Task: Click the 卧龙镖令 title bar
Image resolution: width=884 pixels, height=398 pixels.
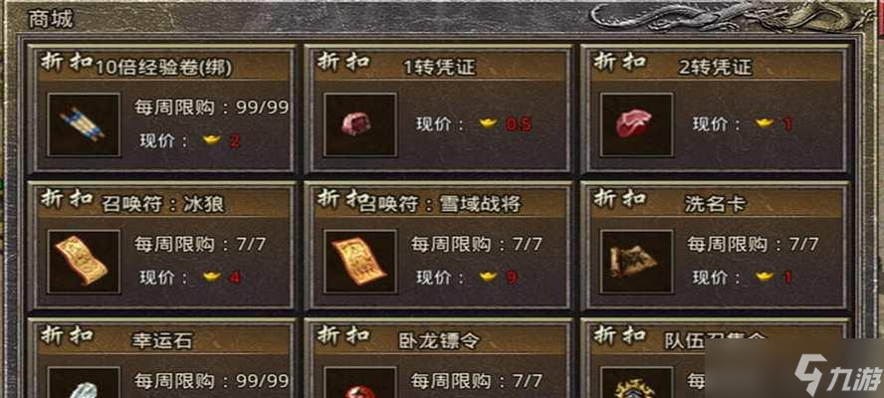Action: pyautogui.click(x=440, y=340)
